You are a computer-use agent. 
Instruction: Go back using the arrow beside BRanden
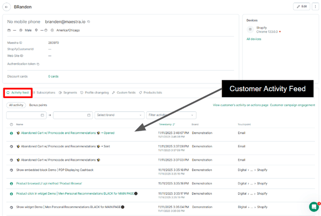tap(6, 7)
